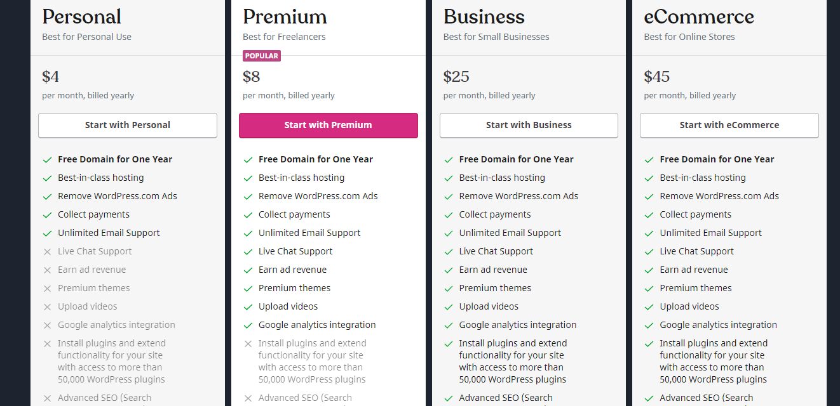The width and height of the screenshot is (840, 406).
Task: Click Remove WordPress.com Ads text under Business
Action: (x=518, y=196)
